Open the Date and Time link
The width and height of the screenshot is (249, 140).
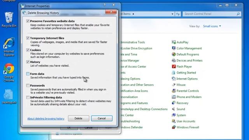(129, 54)
